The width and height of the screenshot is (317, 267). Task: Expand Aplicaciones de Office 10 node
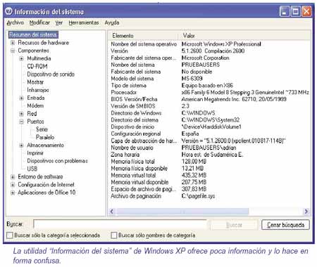13,193
